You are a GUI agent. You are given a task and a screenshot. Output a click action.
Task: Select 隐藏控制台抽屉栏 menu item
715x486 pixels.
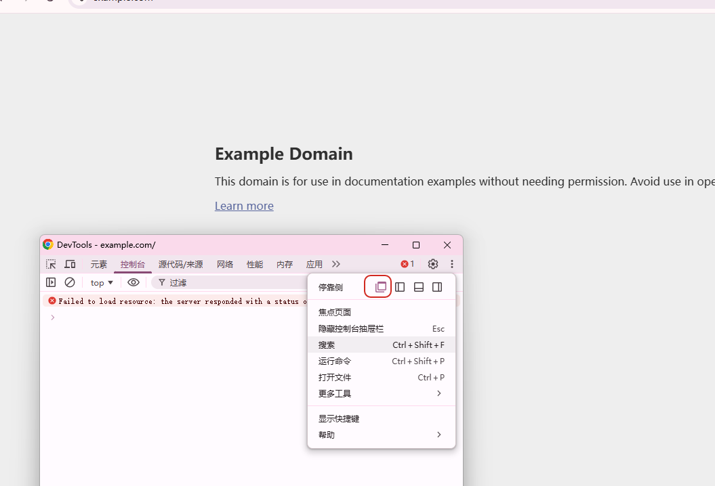point(381,329)
